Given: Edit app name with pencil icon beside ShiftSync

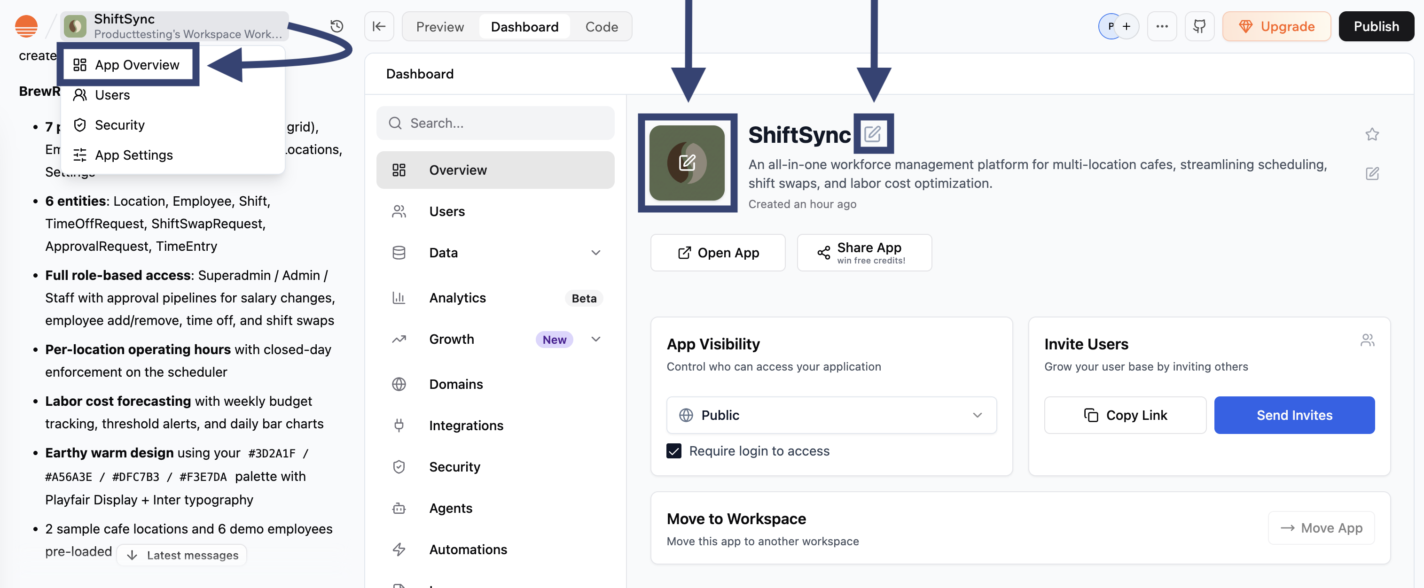Looking at the screenshot, I should (873, 134).
